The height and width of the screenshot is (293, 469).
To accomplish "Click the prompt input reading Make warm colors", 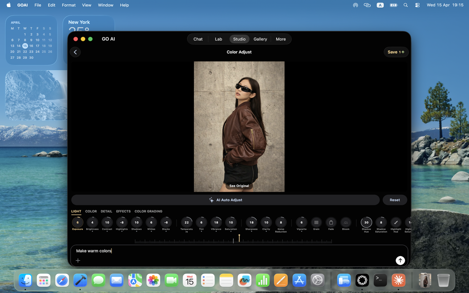I will [x=94, y=251].
